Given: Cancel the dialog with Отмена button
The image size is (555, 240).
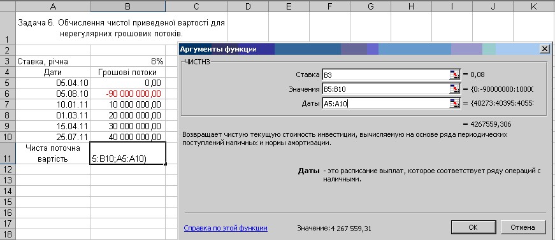Looking at the screenshot, I should click(x=523, y=227).
